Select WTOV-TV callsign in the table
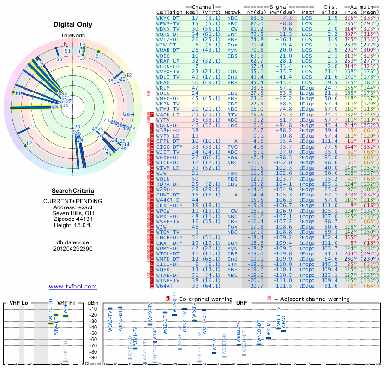Screen dimensions: 384x368 pos(168,232)
